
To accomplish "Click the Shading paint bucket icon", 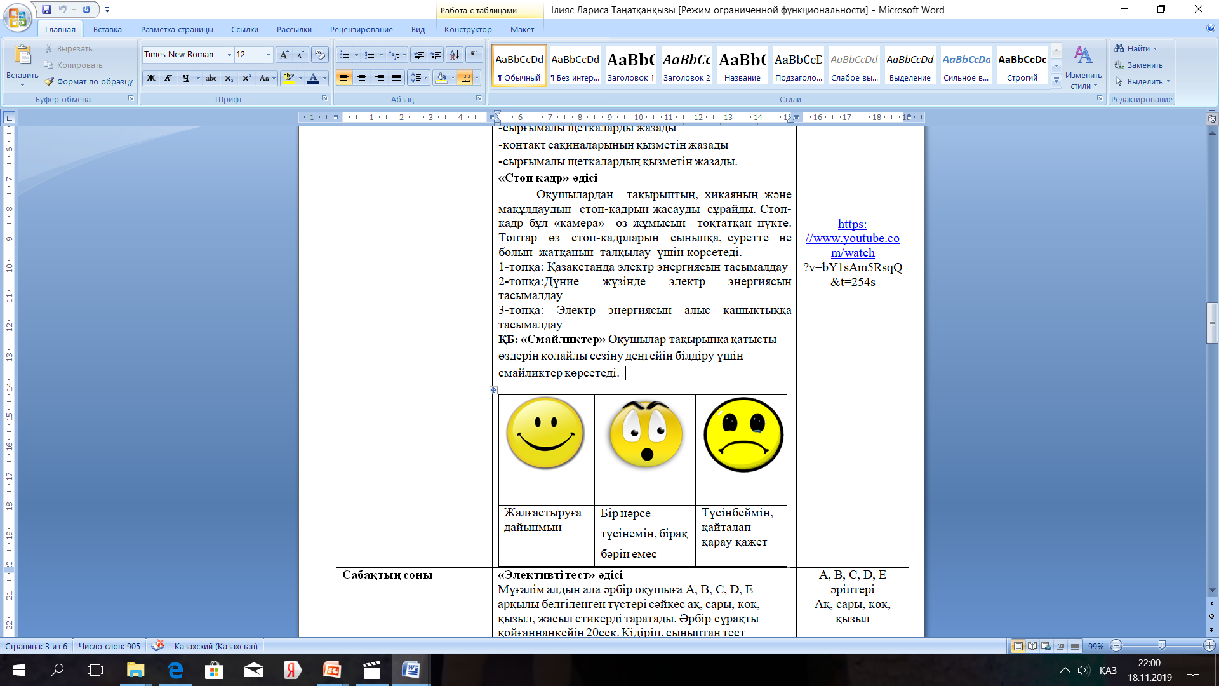I will coord(442,78).
